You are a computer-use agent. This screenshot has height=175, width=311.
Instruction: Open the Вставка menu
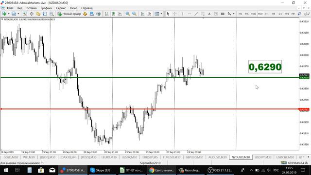pos(31,8)
